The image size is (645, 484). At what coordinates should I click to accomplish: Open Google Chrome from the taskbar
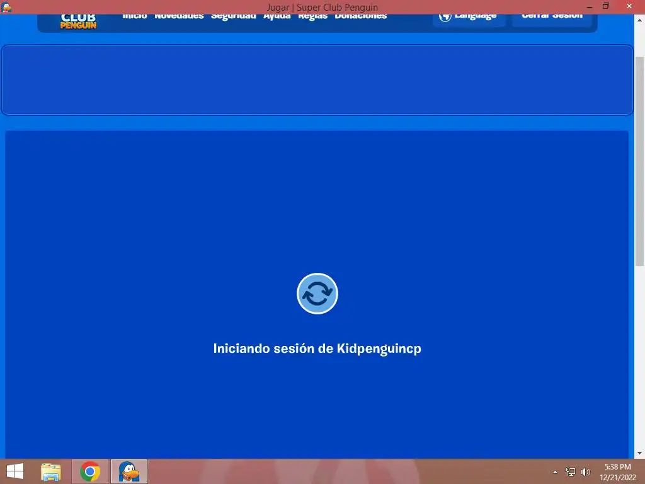click(90, 471)
